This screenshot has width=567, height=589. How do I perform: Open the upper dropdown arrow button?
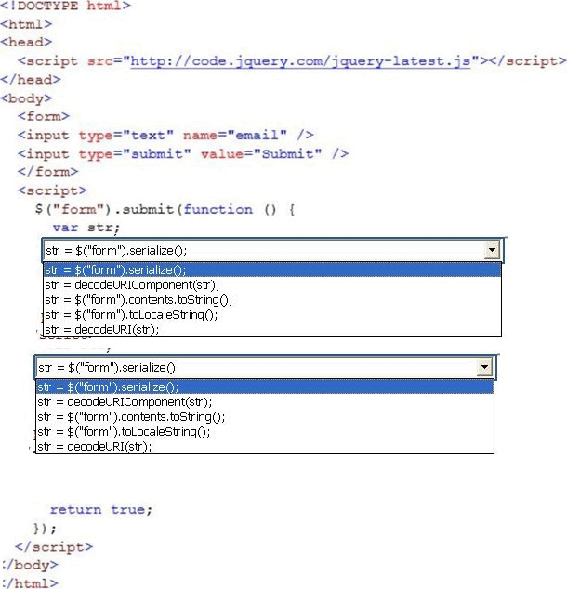click(492, 251)
